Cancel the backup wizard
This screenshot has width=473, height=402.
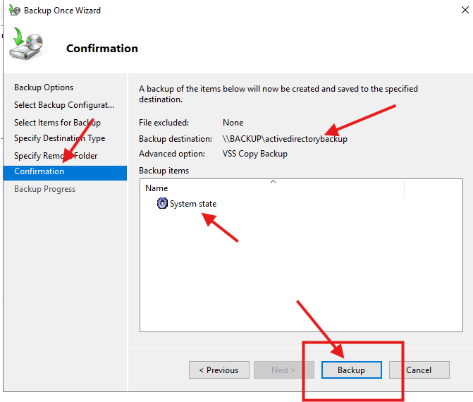click(418, 370)
